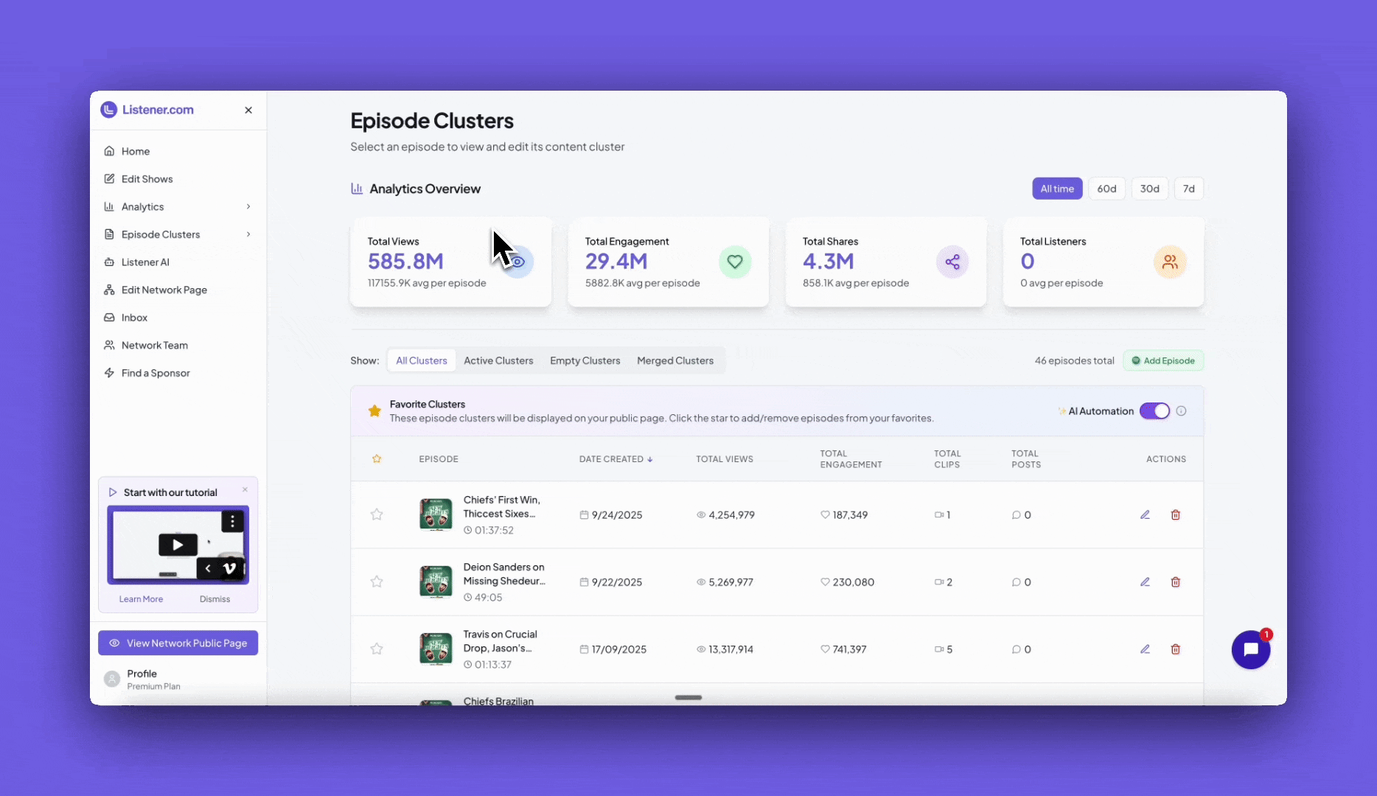This screenshot has height=796, width=1377.
Task: Select the 60d range filter
Action: pyautogui.click(x=1106, y=189)
